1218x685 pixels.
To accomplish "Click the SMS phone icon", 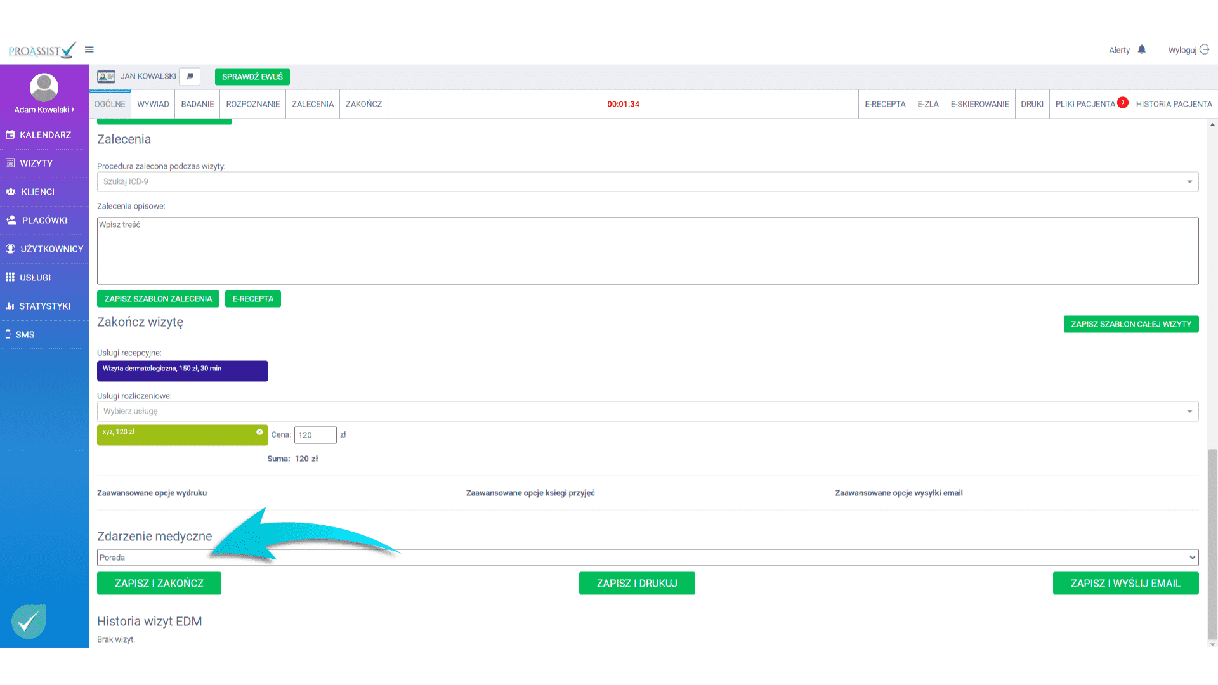I will coord(8,334).
